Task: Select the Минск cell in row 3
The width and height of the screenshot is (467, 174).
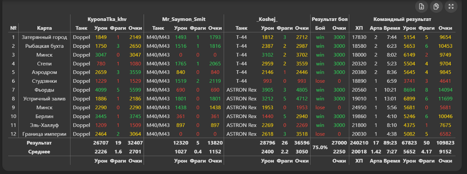Action: pyautogui.click(x=44, y=55)
